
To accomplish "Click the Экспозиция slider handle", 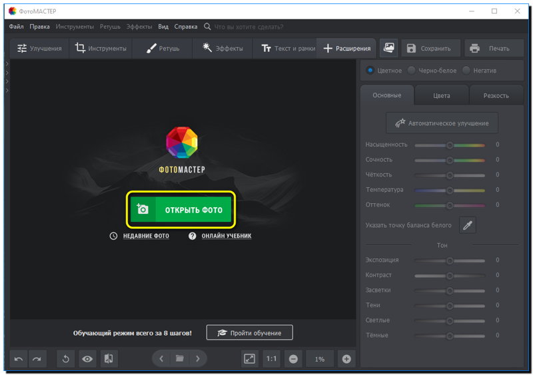I will click(x=450, y=260).
